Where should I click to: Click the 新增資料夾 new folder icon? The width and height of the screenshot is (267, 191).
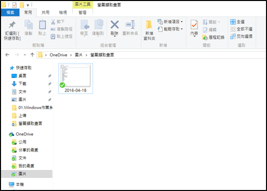[149, 25]
